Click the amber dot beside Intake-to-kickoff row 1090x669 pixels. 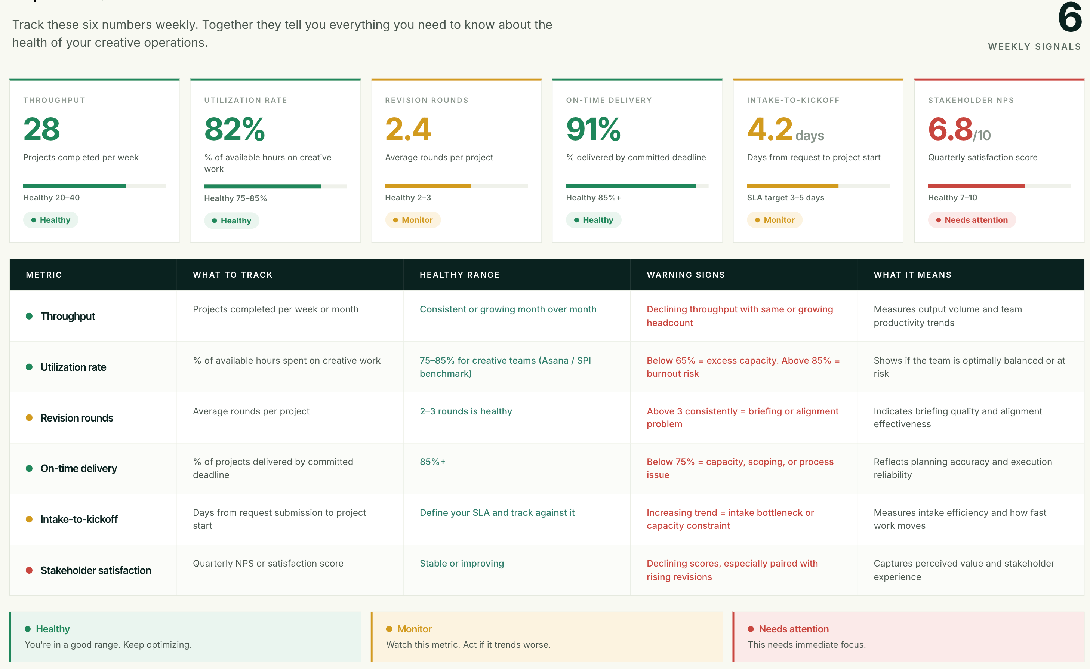tap(29, 519)
